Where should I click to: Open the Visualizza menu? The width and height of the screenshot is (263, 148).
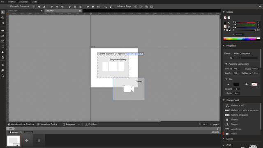(x=23, y=2)
